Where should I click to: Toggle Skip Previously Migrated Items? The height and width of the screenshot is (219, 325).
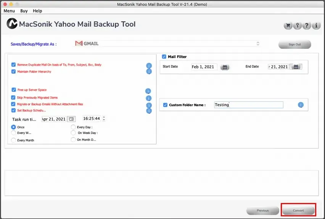[x=13, y=97]
